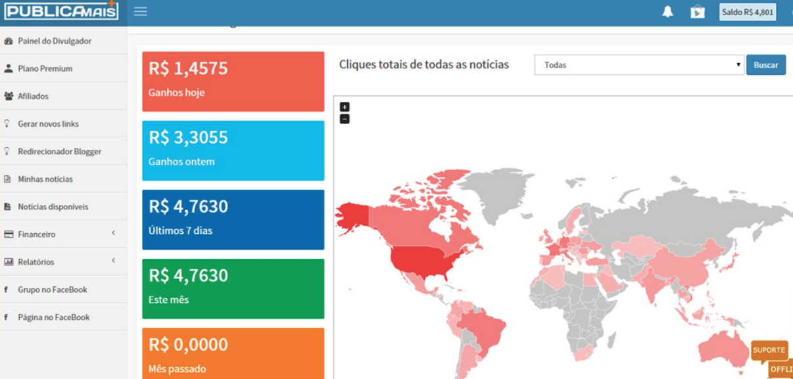Open the Financeiro menu label
Viewport: 793px width, 379px height.
tap(37, 234)
